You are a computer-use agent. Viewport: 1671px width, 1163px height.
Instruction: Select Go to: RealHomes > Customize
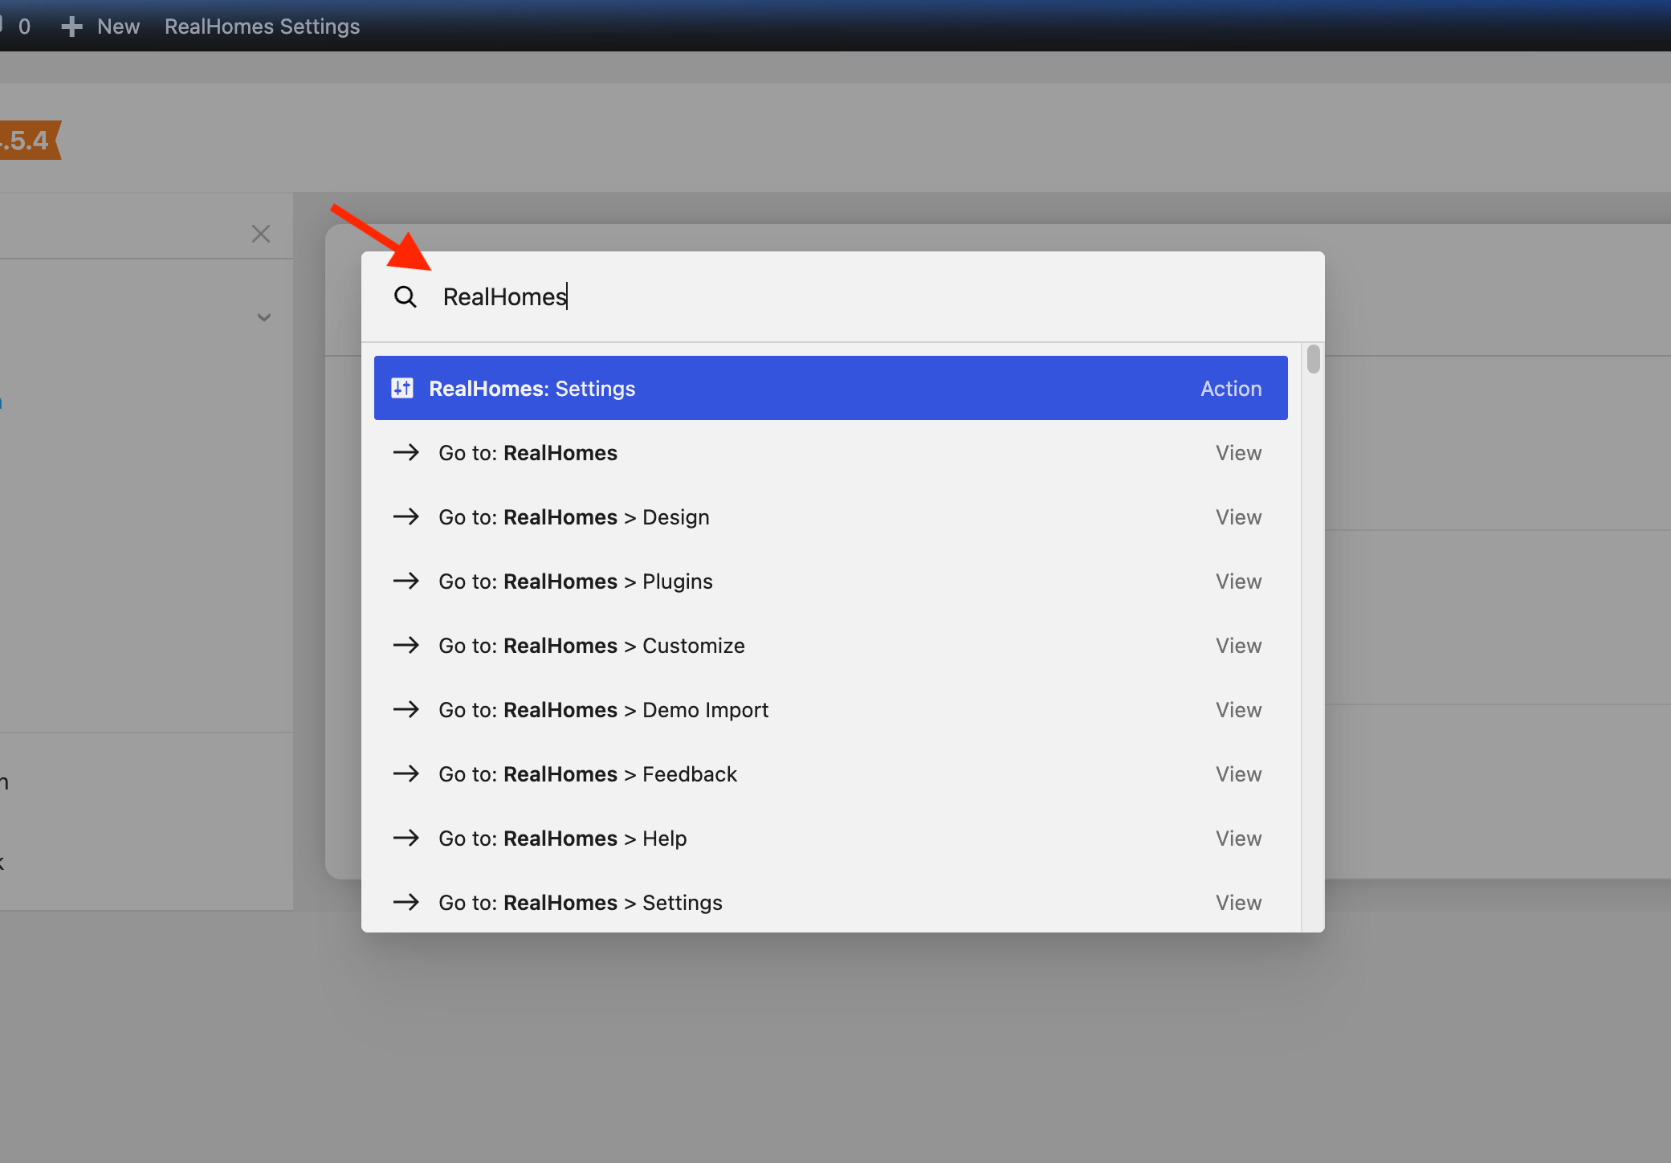pos(831,646)
